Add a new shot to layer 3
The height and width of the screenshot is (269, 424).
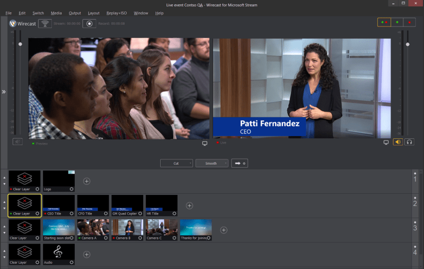pos(224,230)
